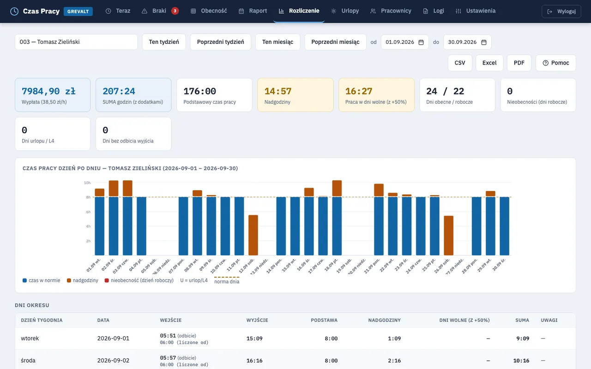Click the 26.09 sobota orange chart bar
Viewport: 591px width, 369px height.
click(x=448, y=236)
